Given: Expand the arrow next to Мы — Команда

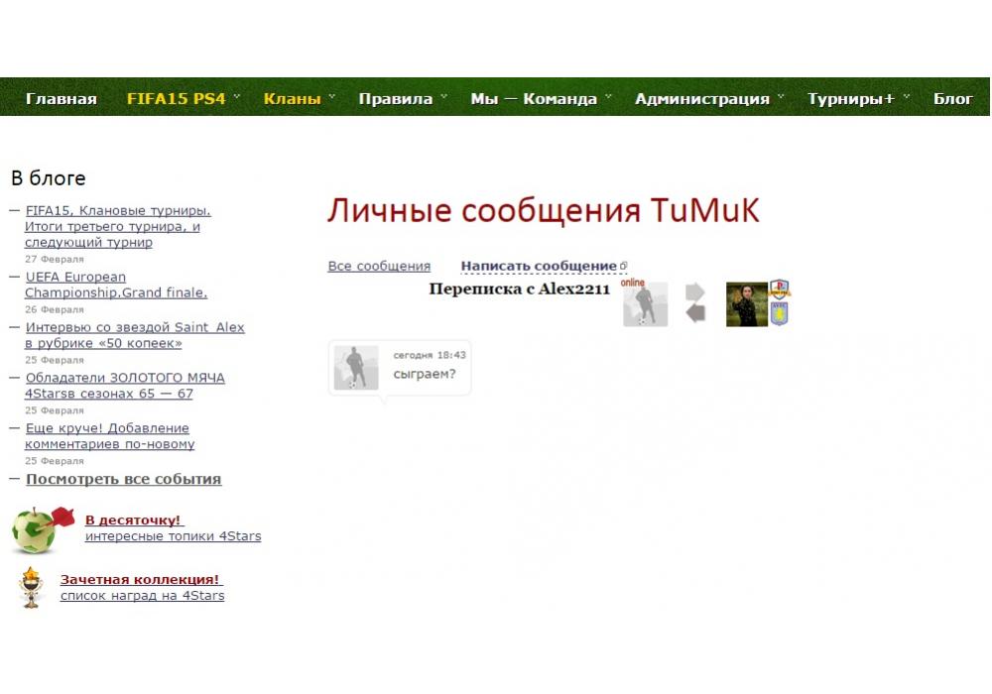Looking at the screenshot, I should pyautogui.click(x=608, y=97).
